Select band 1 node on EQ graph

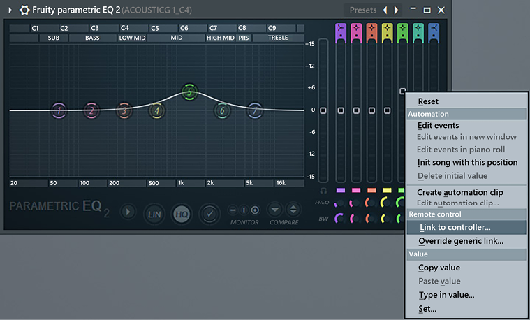click(x=59, y=110)
